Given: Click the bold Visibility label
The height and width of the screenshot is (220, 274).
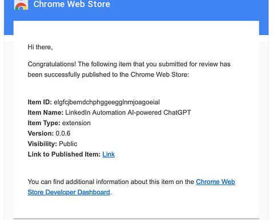Looking at the screenshot, I should click(42, 144).
